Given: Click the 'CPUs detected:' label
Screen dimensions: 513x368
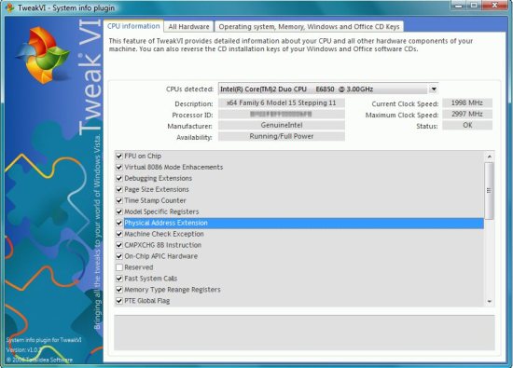Looking at the screenshot, I should (189, 89).
